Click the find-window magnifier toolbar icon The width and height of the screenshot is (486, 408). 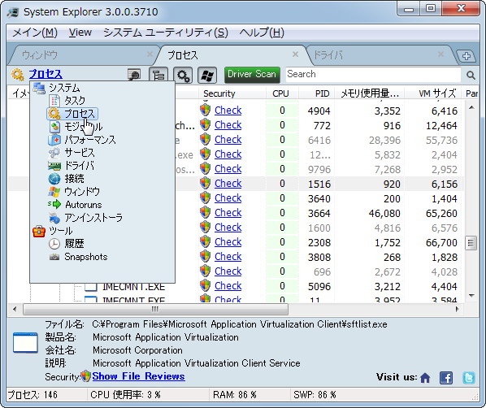coord(134,75)
